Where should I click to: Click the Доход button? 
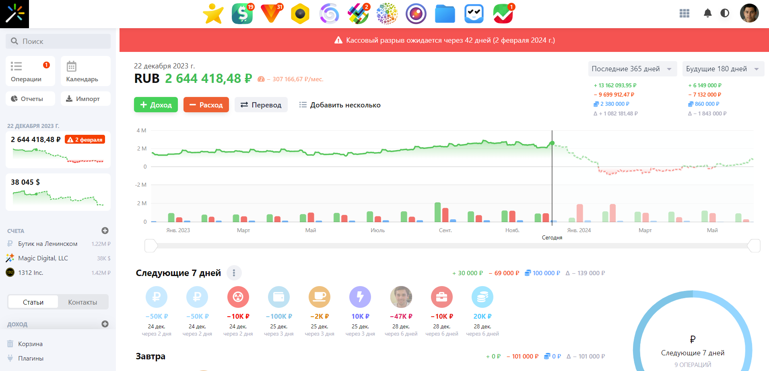(x=156, y=105)
